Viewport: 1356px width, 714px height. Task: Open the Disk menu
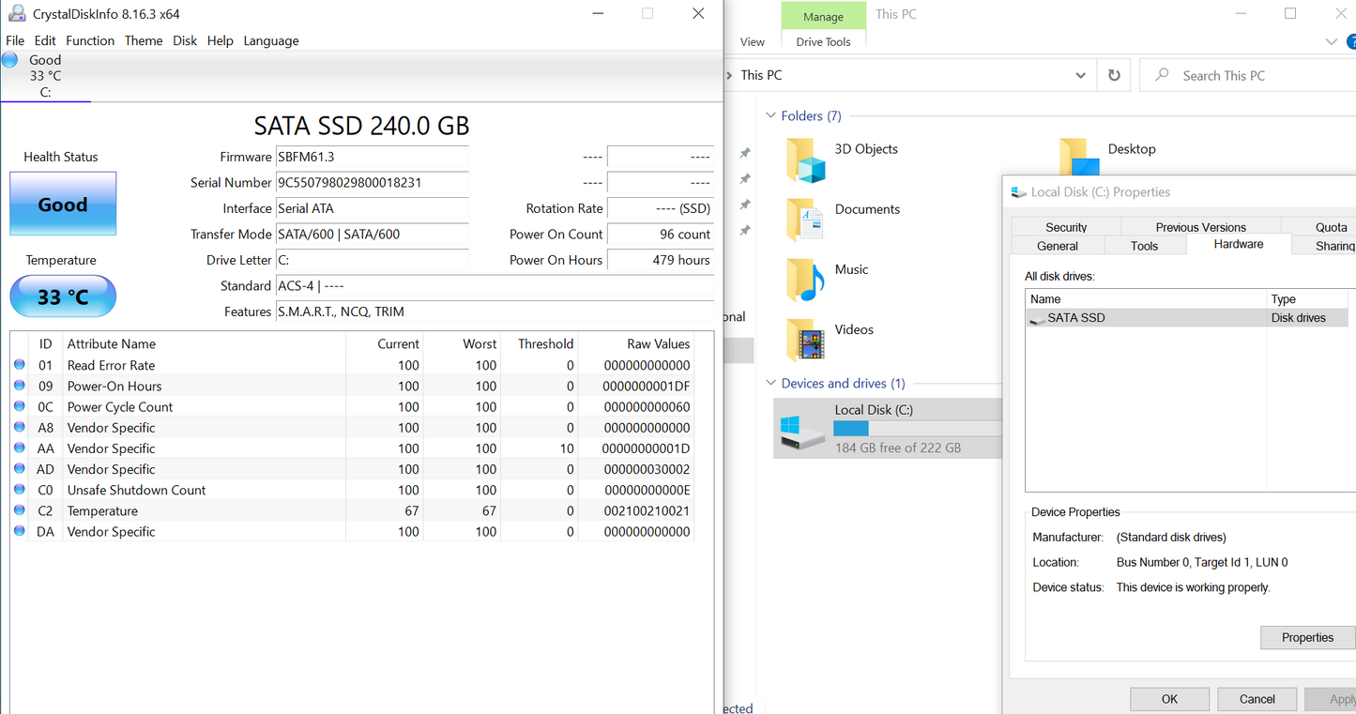pos(185,40)
